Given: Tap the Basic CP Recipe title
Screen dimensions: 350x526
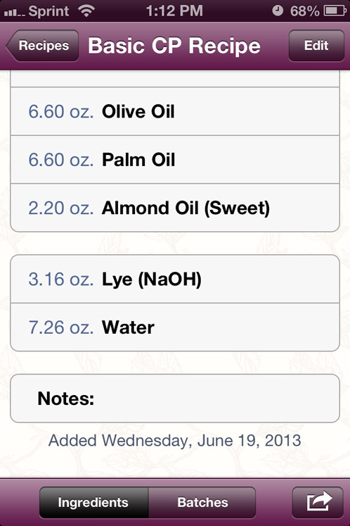Looking at the screenshot, I should pyautogui.click(x=174, y=46).
